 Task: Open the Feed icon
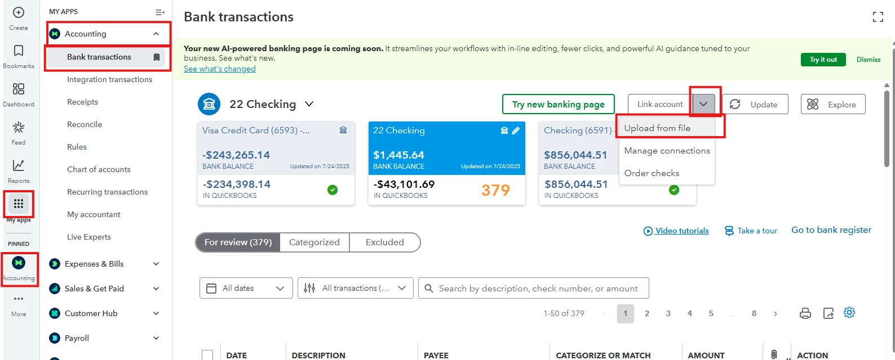[x=19, y=127]
